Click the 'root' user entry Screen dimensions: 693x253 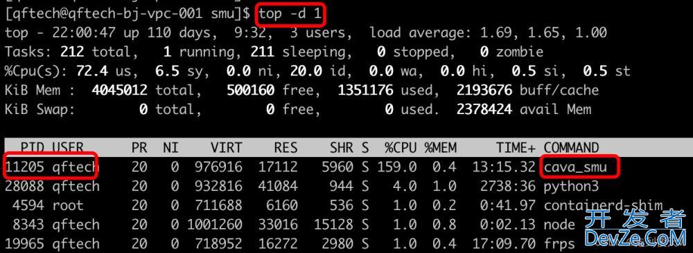[68, 205]
